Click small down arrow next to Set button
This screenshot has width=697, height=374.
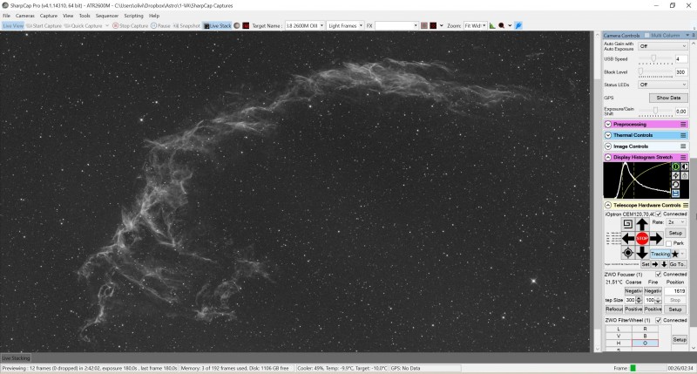pyautogui.click(x=664, y=264)
